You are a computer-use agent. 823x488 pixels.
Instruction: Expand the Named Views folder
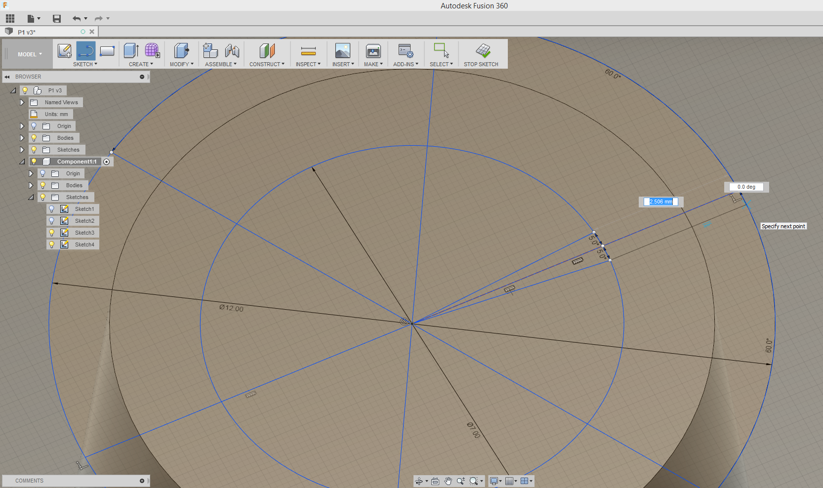pyautogui.click(x=22, y=102)
